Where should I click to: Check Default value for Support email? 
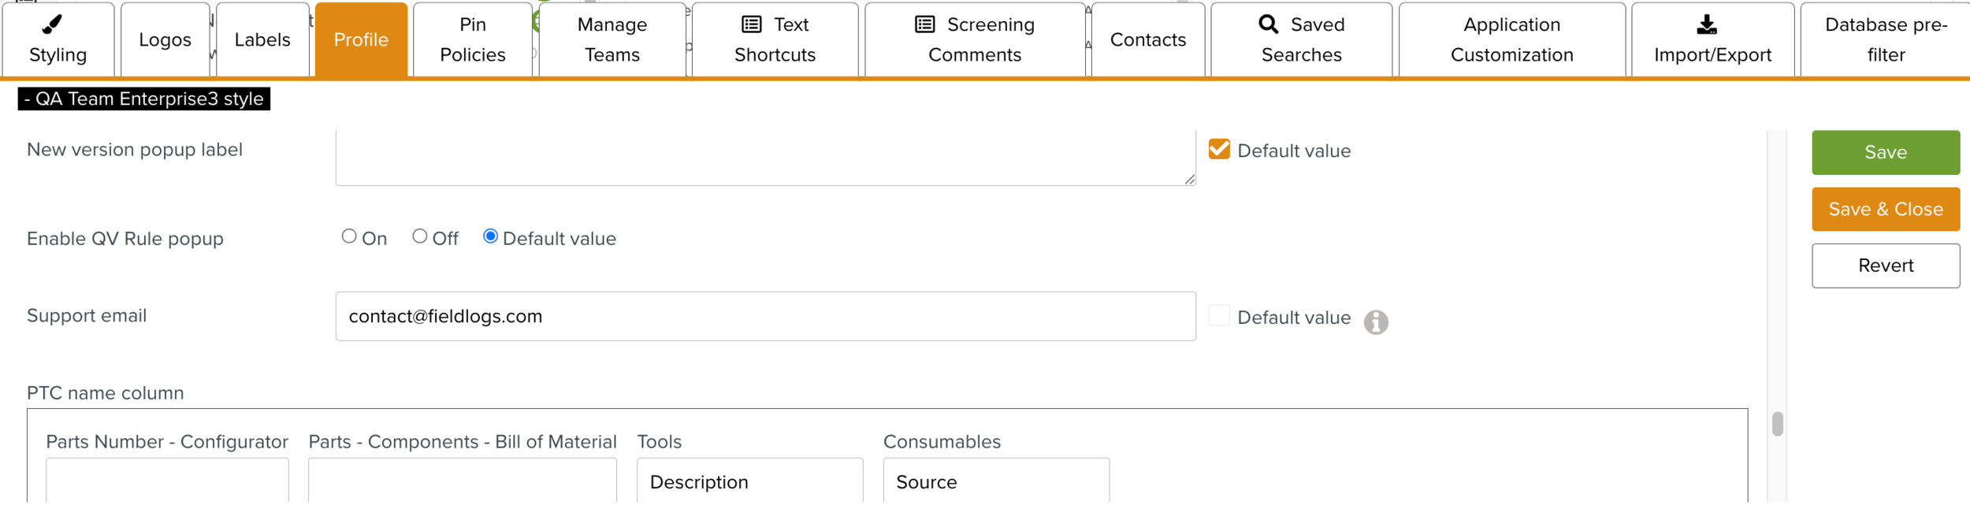[x=1219, y=316]
